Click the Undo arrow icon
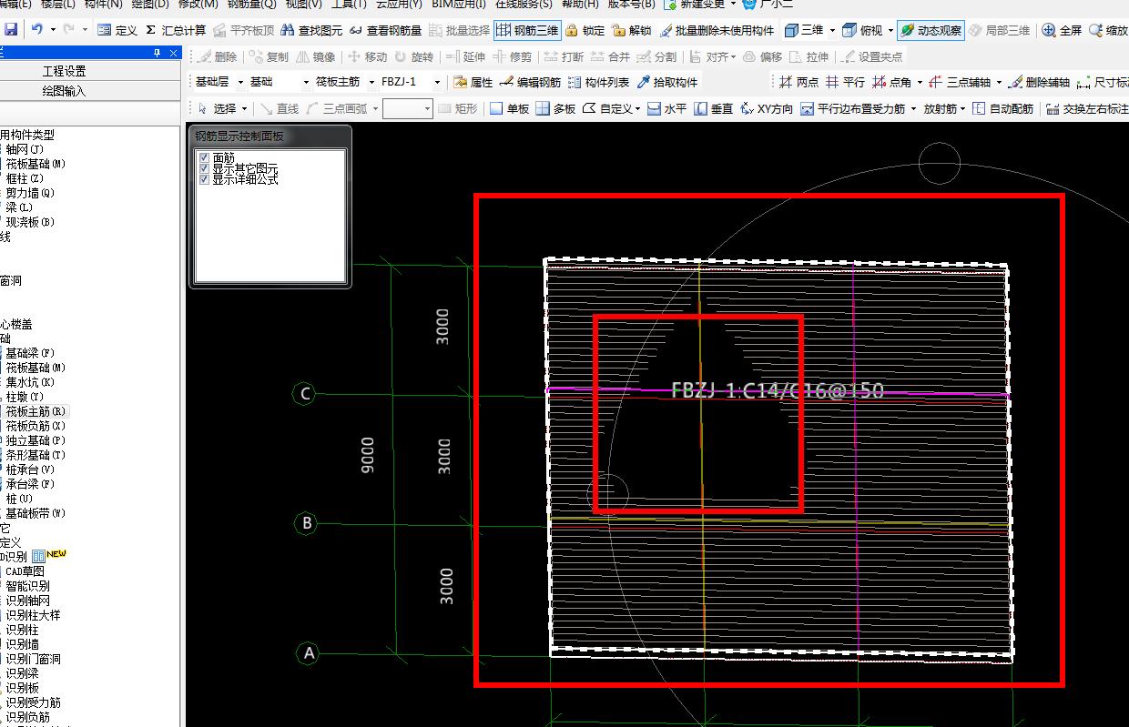The height and width of the screenshot is (727, 1129). point(37,30)
